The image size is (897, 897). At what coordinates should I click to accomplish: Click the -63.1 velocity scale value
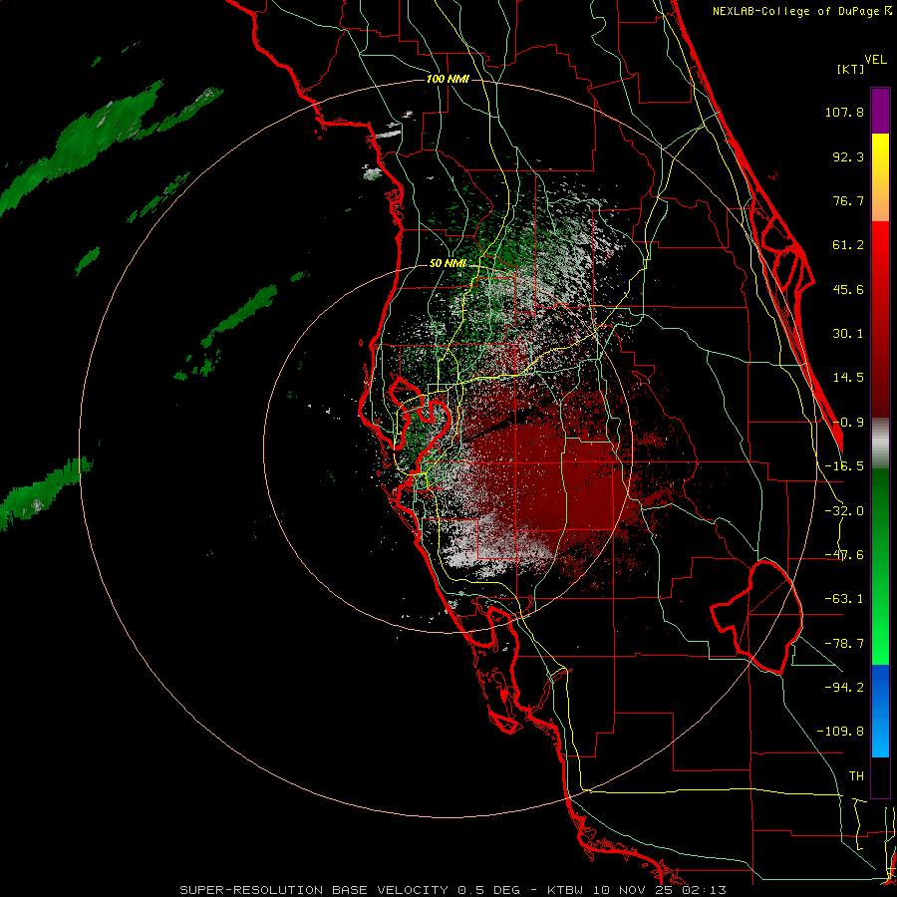click(844, 599)
